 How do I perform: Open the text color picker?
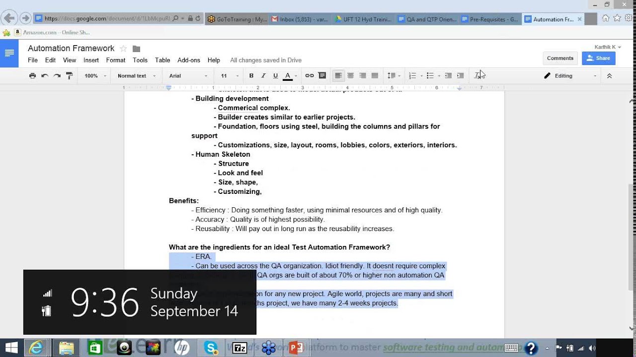(290, 76)
